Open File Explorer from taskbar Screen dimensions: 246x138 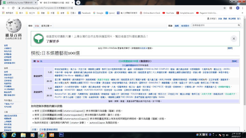[23, 135]
